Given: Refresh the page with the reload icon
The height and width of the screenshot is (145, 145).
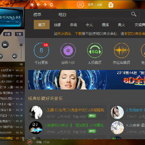Looking at the screenshot, I should pyautogui.click(x=52, y=5).
